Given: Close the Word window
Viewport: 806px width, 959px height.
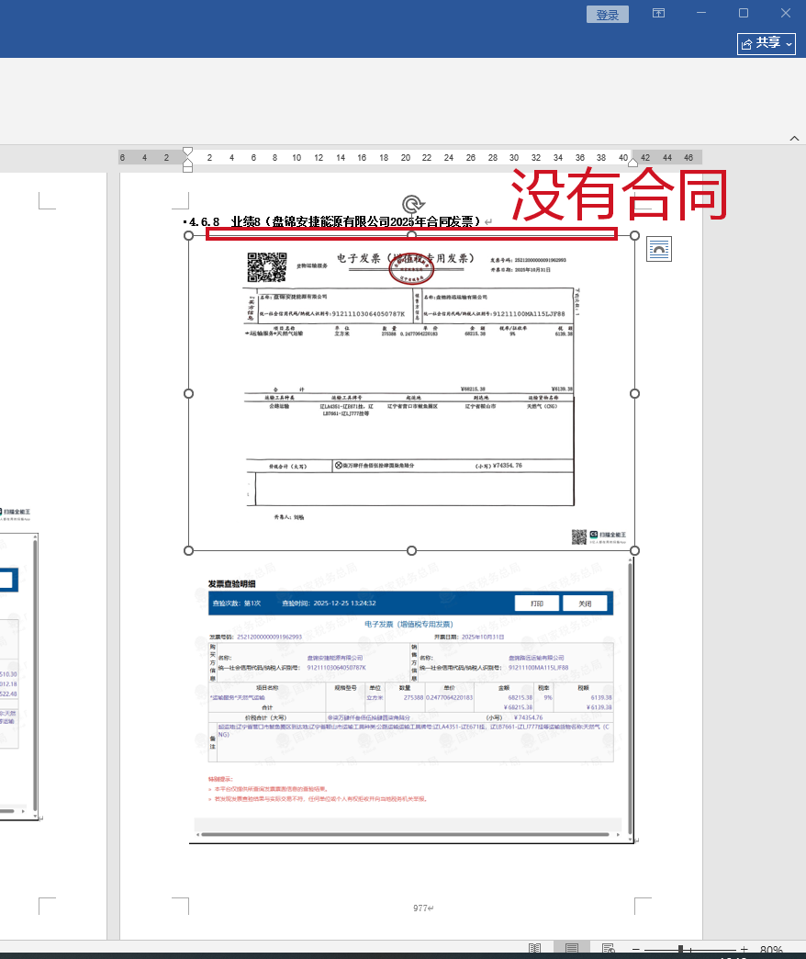Looking at the screenshot, I should [786, 13].
